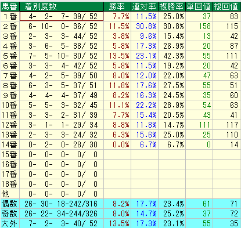Viewport: 241px width, 228px height.
Task: Select the 他 row label
Action: click(x=10, y=194)
